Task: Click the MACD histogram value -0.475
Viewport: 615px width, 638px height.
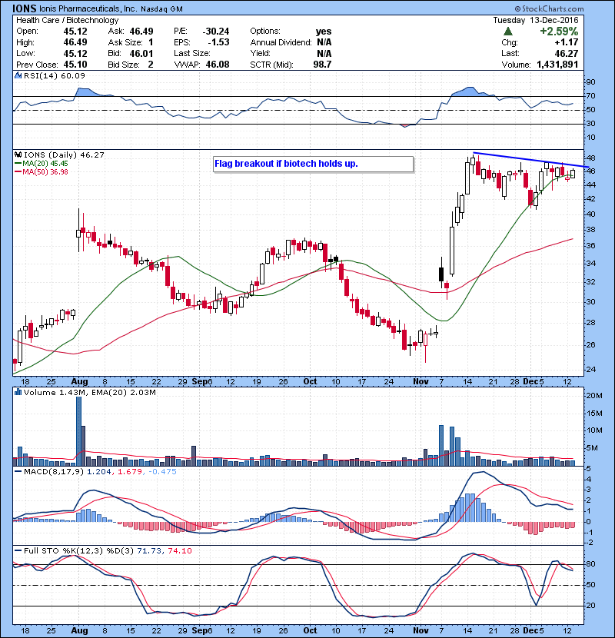Action: (x=162, y=472)
